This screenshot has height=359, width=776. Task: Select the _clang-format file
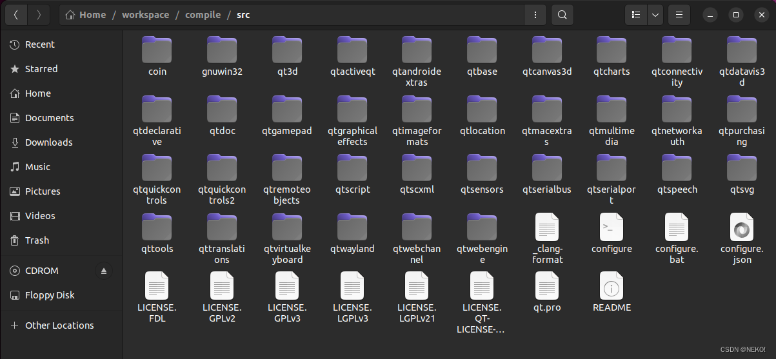pyautogui.click(x=548, y=238)
